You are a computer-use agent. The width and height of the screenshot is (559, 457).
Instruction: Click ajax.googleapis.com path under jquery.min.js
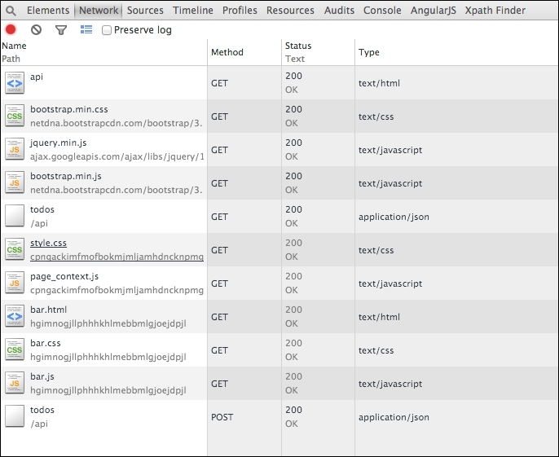(x=117, y=156)
